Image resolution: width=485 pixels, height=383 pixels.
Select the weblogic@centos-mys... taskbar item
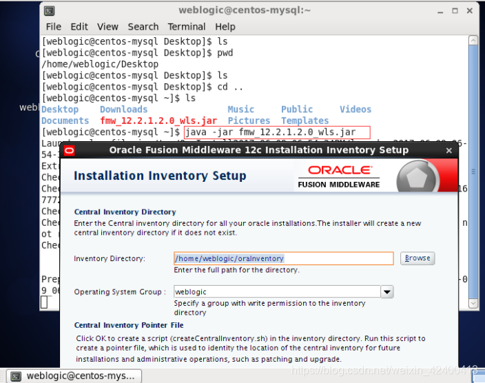pos(74,376)
